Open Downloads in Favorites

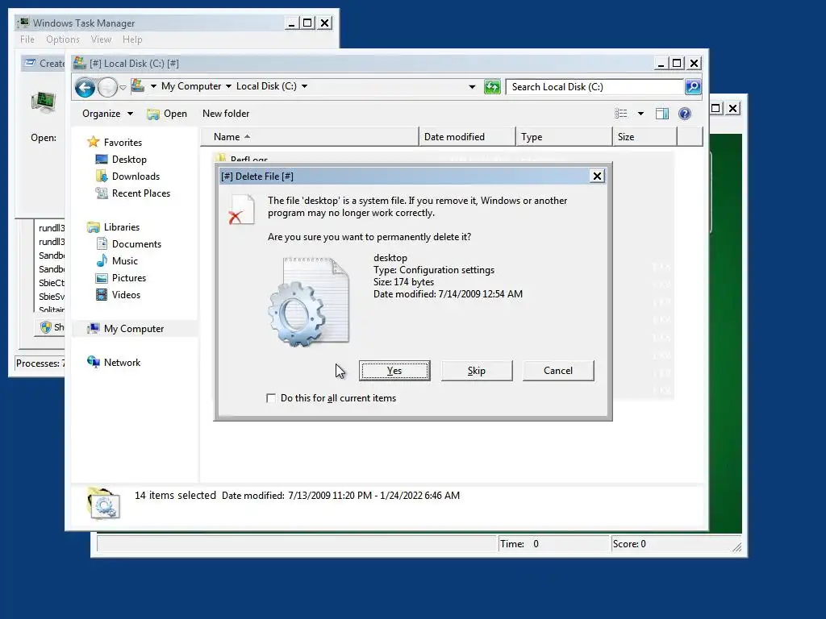(x=136, y=177)
